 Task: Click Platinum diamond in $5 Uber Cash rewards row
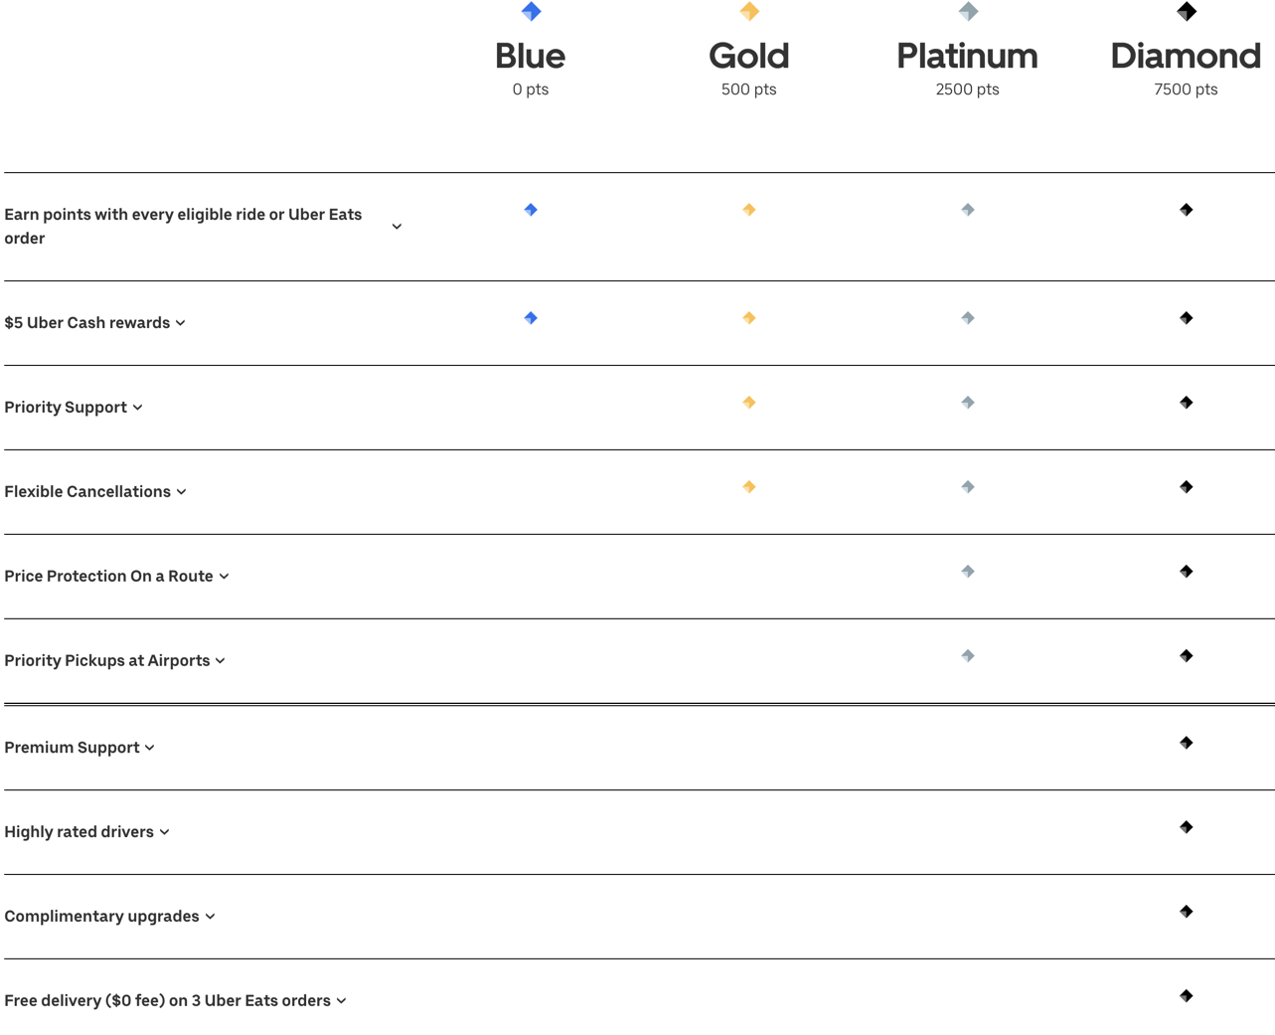pyautogui.click(x=968, y=318)
